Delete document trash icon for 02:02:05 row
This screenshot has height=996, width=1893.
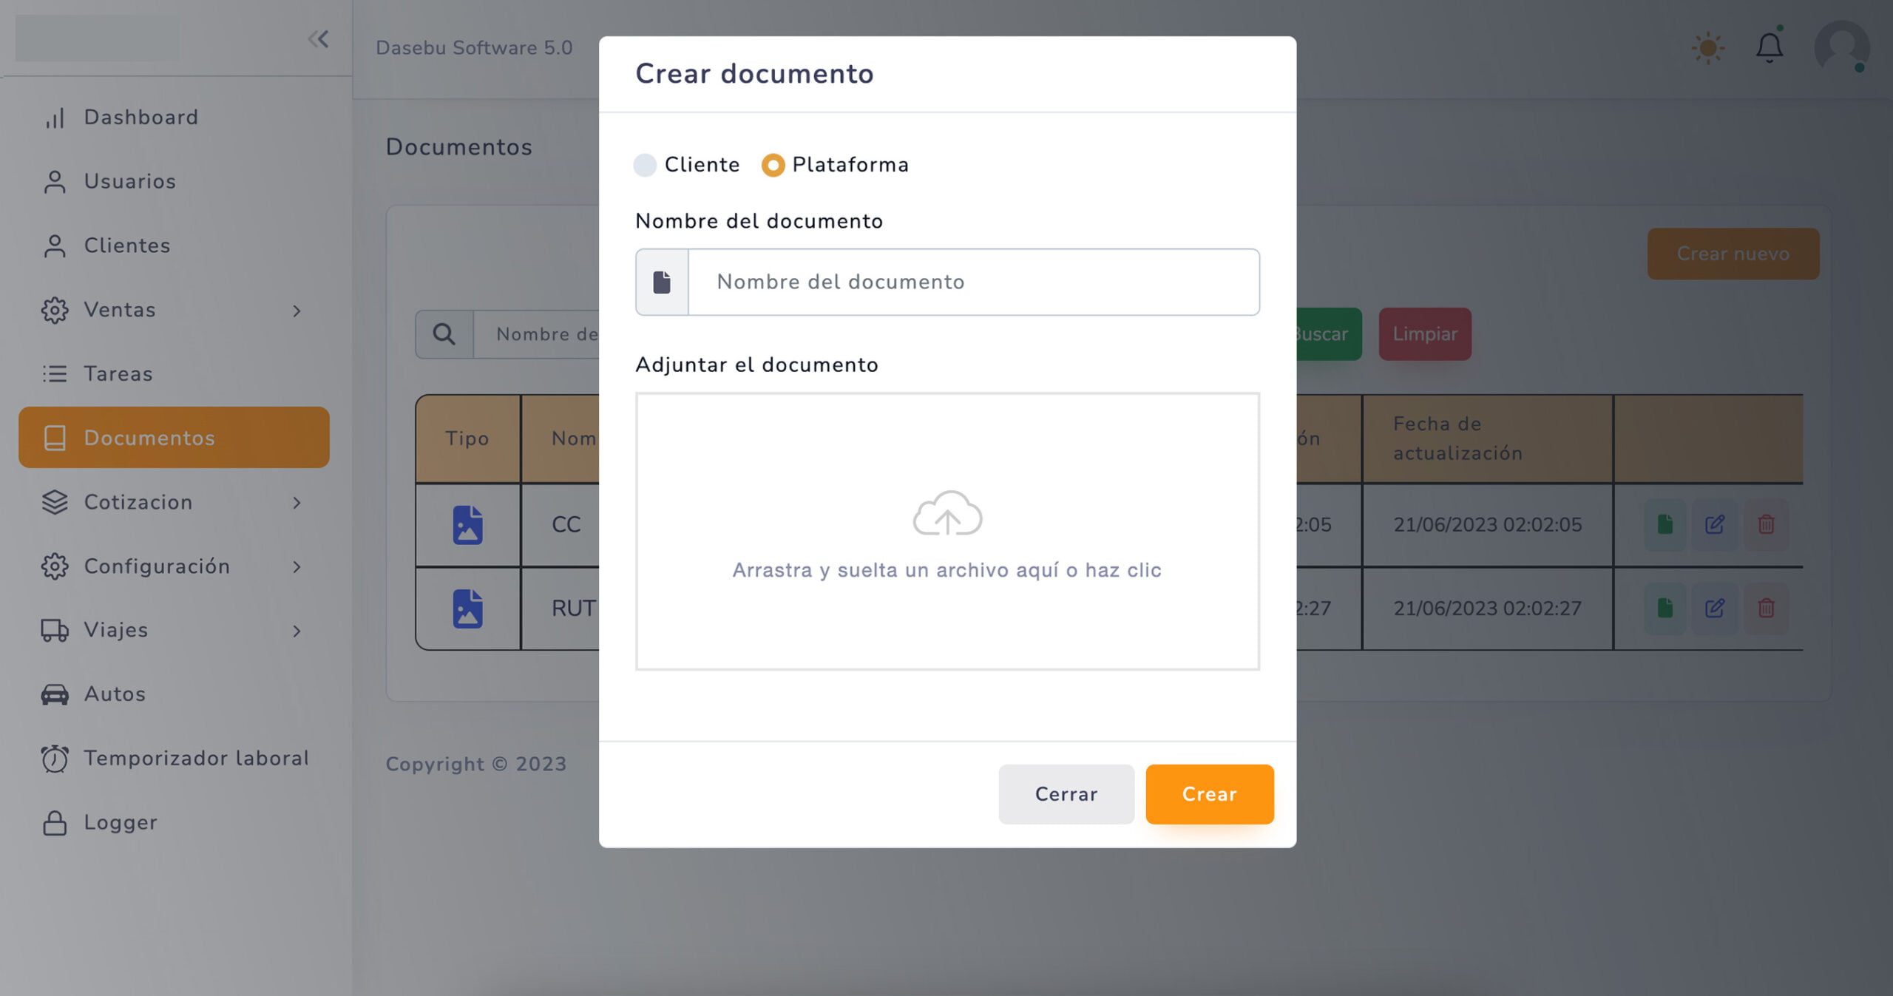pyautogui.click(x=1766, y=525)
